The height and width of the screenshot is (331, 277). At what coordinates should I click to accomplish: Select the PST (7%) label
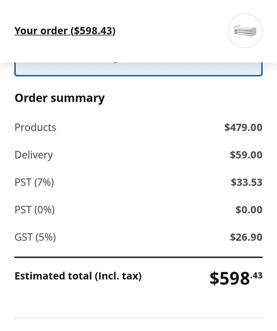click(34, 182)
